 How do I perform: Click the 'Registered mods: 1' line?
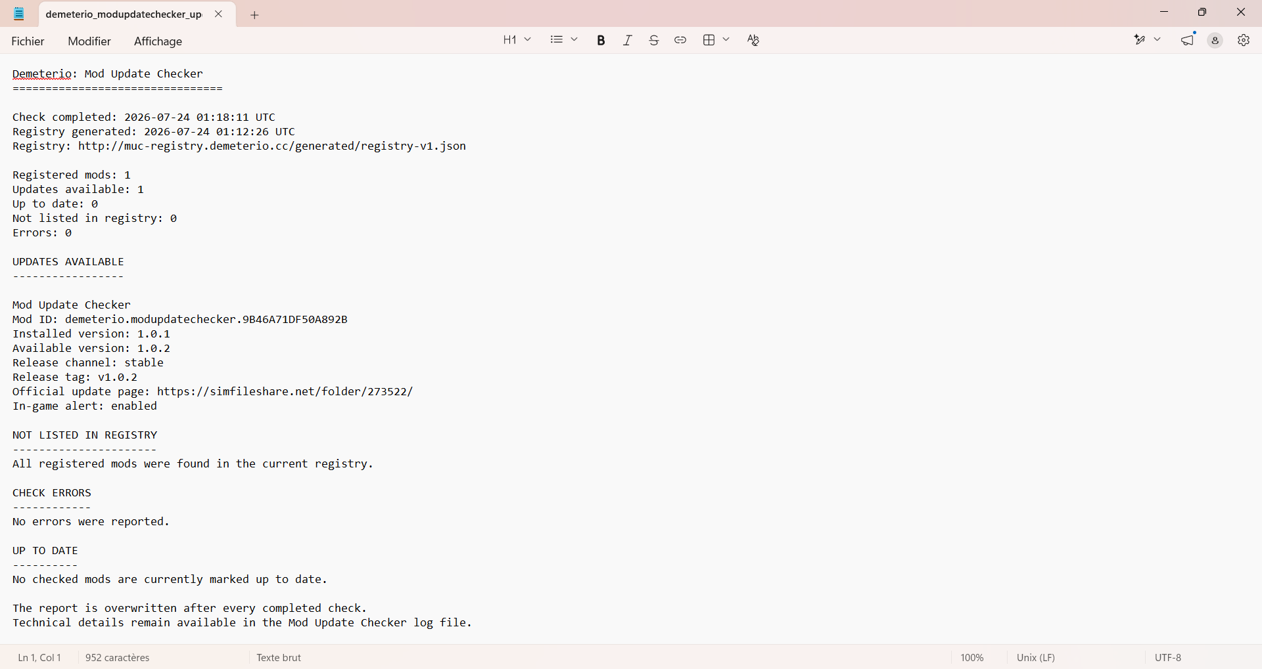(x=72, y=175)
